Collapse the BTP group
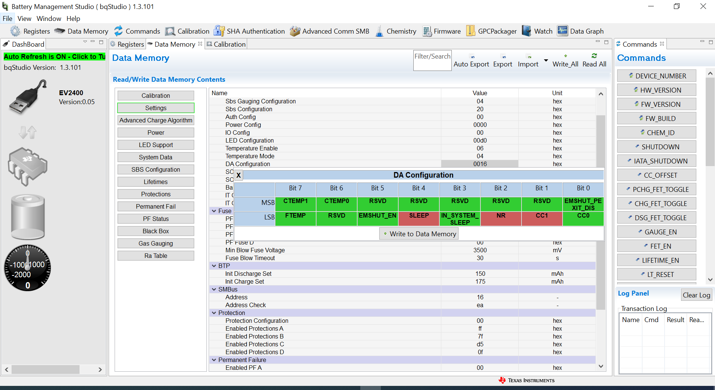 [214, 266]
